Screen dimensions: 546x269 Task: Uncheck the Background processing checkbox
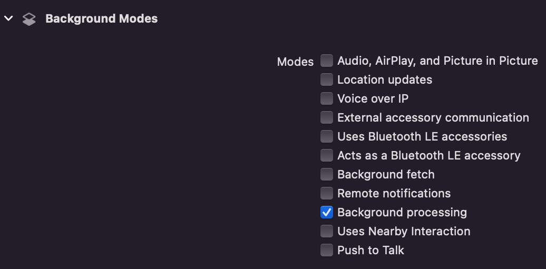(x=327, y=212)
